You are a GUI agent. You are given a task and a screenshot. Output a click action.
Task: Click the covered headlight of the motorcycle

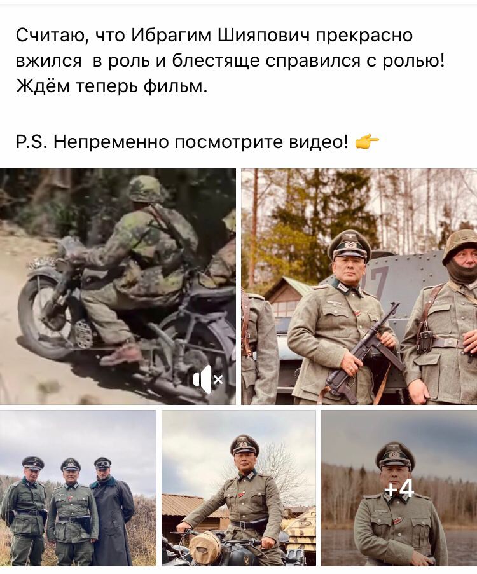click(205, 547)
